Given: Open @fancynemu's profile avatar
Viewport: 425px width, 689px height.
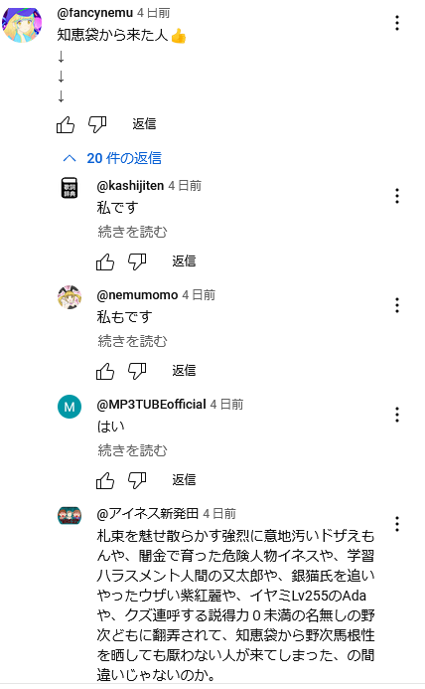Looking at the screenshot, I should click(x=22, y=24).
